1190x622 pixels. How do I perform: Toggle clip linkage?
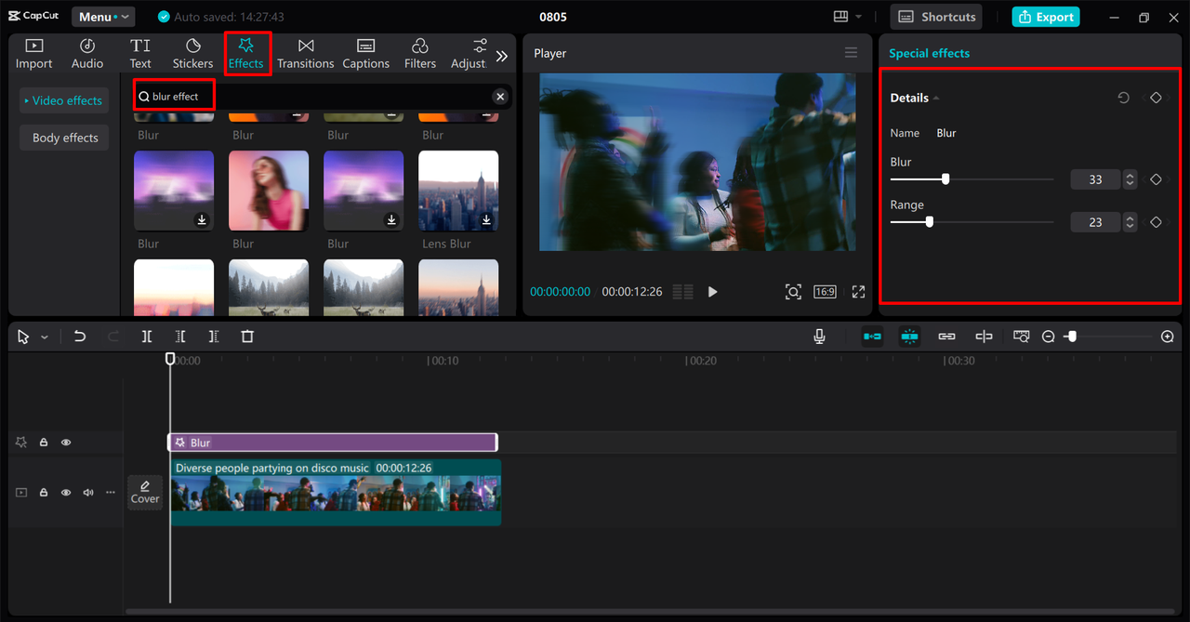[x=946, y=337]
